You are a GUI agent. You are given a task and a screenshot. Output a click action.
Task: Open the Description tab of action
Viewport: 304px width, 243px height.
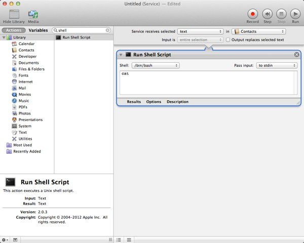[x=177, y=102]
